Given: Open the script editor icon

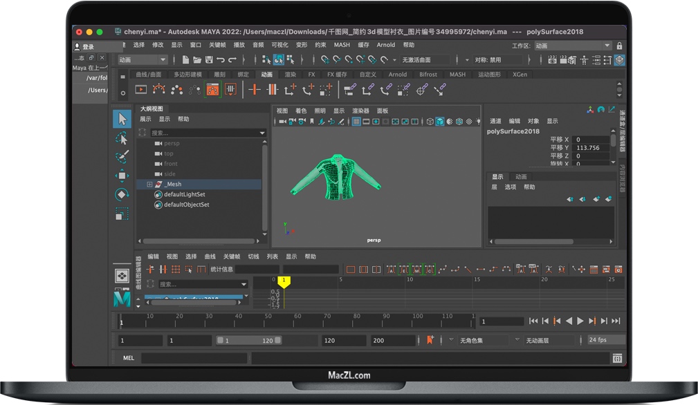Looking at the screenshot, I should coord(617,358).
